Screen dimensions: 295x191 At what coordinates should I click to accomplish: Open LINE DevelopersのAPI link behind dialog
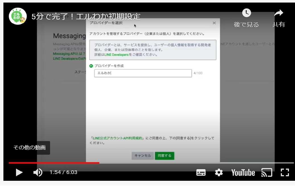[x=69, y=58]
